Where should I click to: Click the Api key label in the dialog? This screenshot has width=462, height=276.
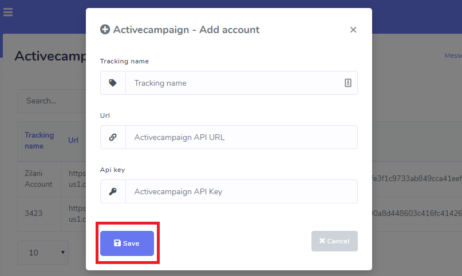(112, 170)
